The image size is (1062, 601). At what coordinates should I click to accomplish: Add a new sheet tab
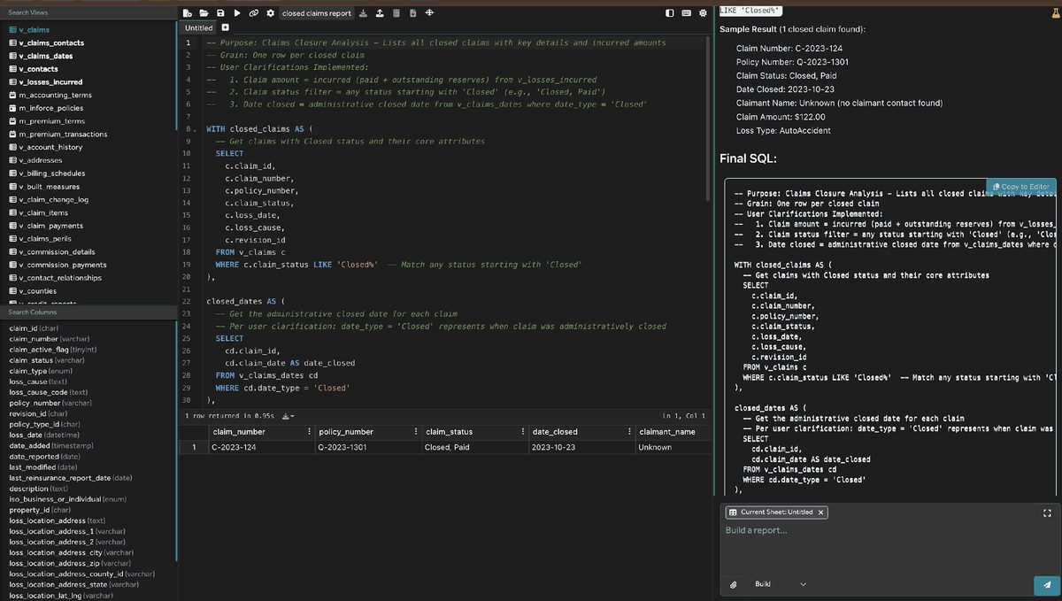225,28
